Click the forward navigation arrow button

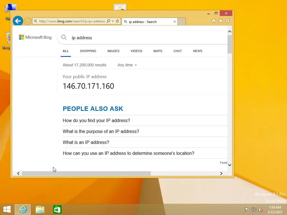coord(28,21)
